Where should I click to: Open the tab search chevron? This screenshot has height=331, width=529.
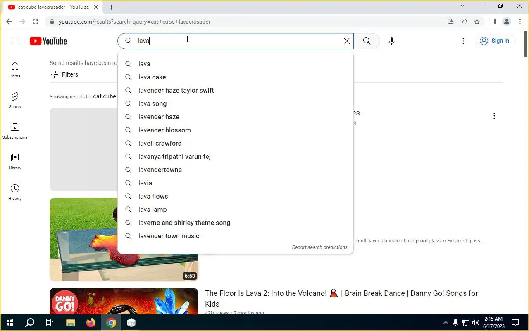(x=462, y=6)
